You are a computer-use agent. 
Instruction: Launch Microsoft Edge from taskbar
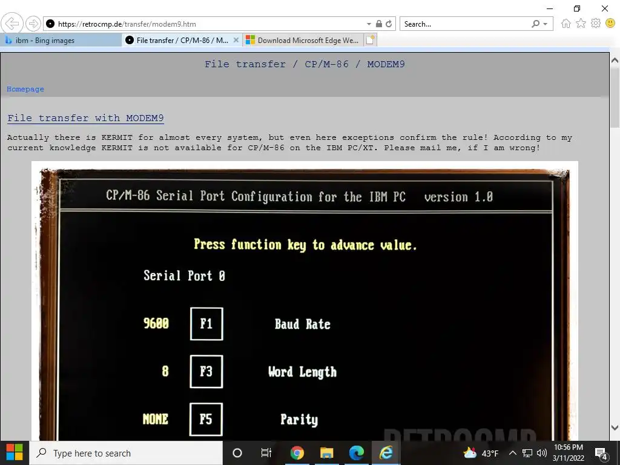coord(356,453)
